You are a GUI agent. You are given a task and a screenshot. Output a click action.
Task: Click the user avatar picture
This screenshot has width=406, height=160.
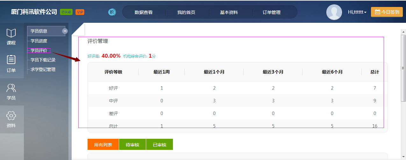tap(334, 12)
